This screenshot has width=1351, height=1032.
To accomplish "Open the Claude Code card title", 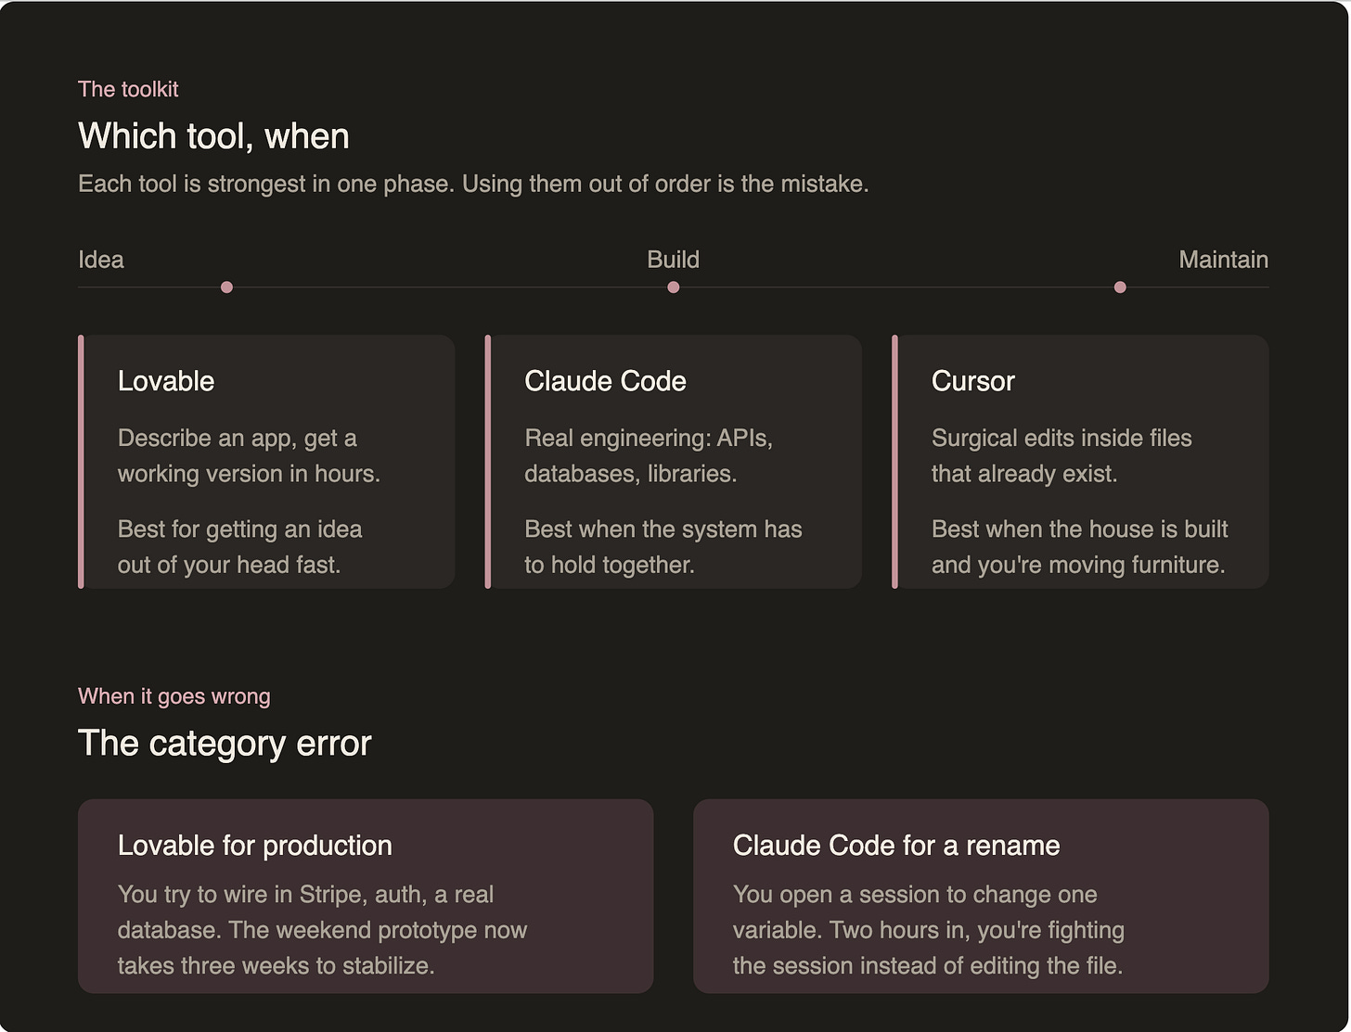I will pyautogui.click(x=605, y=381).
